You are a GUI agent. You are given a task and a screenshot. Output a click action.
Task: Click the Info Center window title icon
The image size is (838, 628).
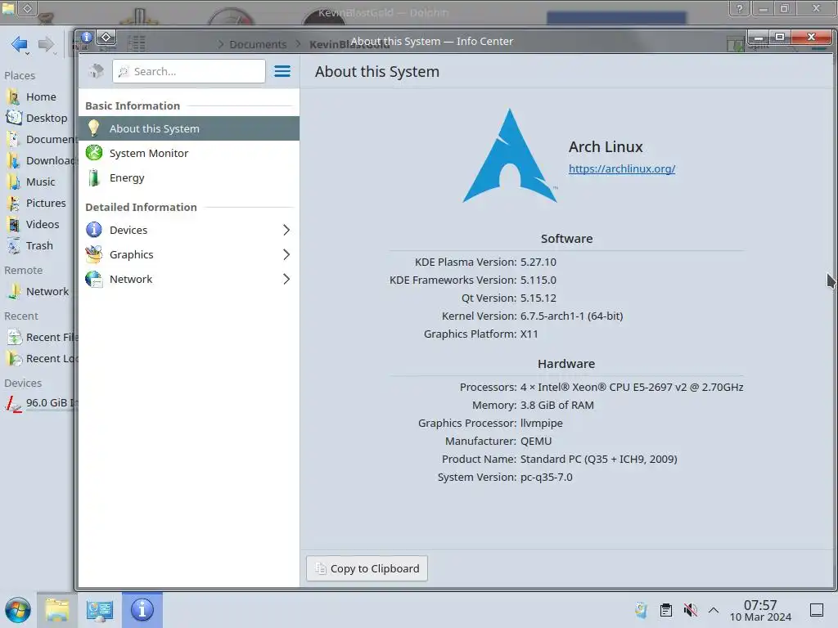tap(86, 38)
